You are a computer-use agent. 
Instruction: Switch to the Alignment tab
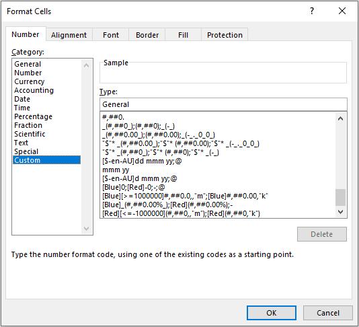pyautogui.click(x=69, y=35)
